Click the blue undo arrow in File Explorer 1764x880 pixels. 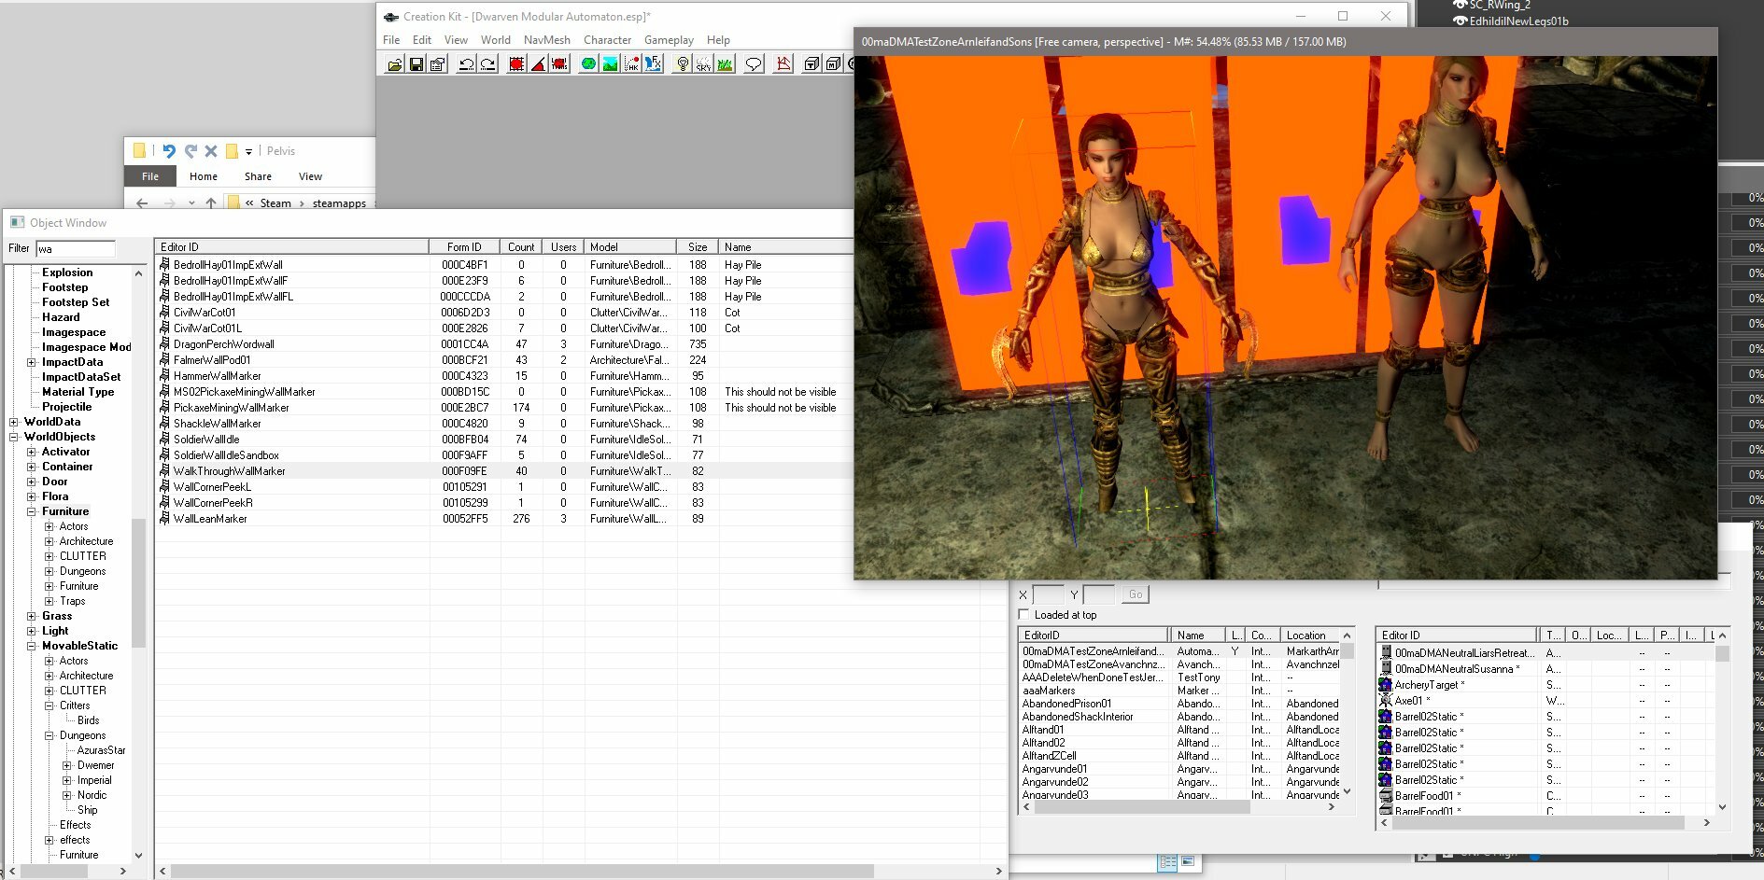[169, 151]
